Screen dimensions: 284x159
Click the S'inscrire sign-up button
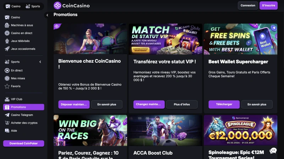(268, 6)
